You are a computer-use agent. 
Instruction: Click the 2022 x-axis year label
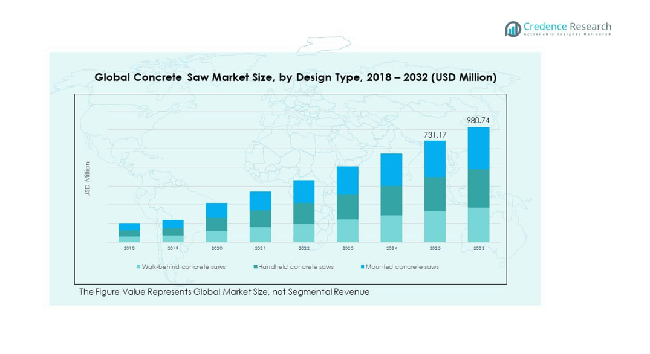(x=304, y=248)
